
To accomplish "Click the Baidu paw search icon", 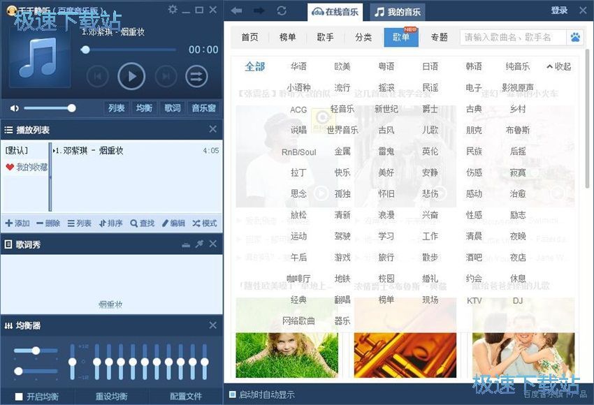I will [x=575, y=37].
